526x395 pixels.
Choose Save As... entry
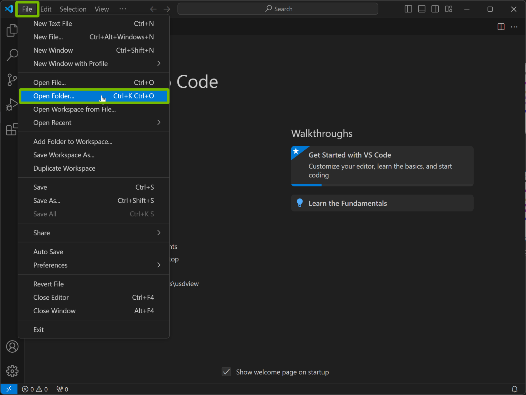coord(94,201)
